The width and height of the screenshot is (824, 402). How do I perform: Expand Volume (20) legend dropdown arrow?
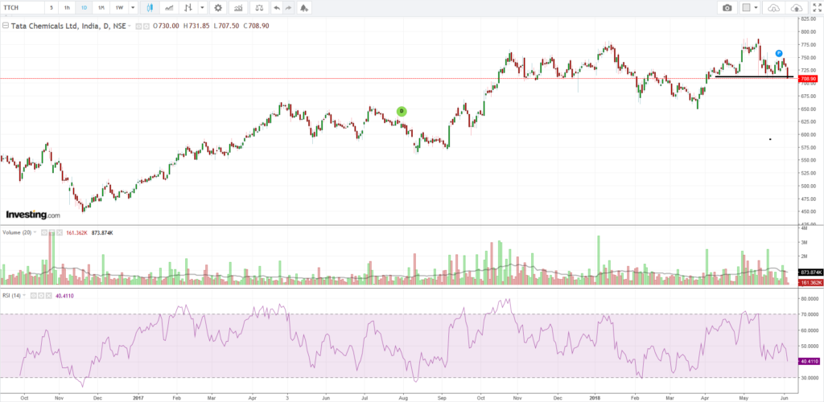click(x=35, y=232)
